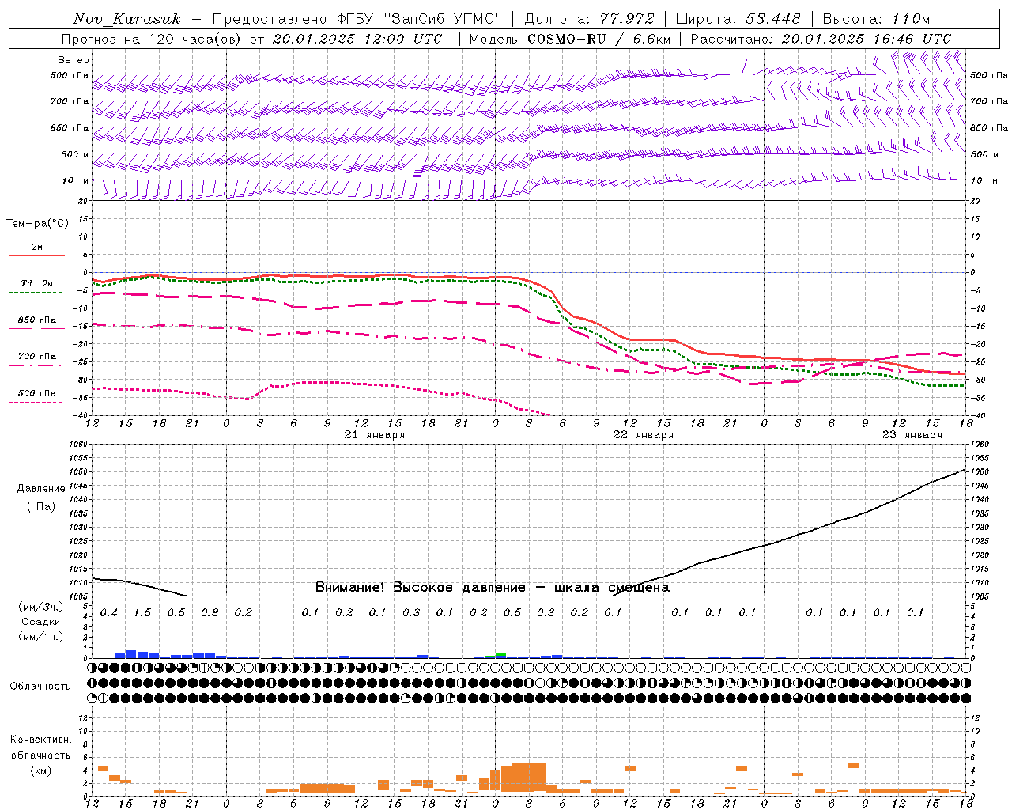
Task: Select the 500 м wind level label on left
Action: click(x=74, y=154)
